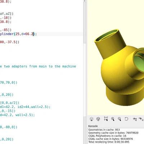The height and width of the screenshot is (144, 144).
Task: Click the Preview icon in viewer toolbar
Action: point(91,119)
